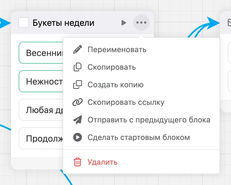Screen dimensions: 231x185
Task: Click the circled play start-block icon
Action: pyautogui.click(x=78, y=137)
